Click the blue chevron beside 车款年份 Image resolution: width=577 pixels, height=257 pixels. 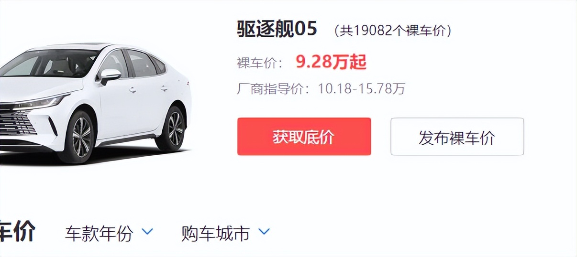147,232
